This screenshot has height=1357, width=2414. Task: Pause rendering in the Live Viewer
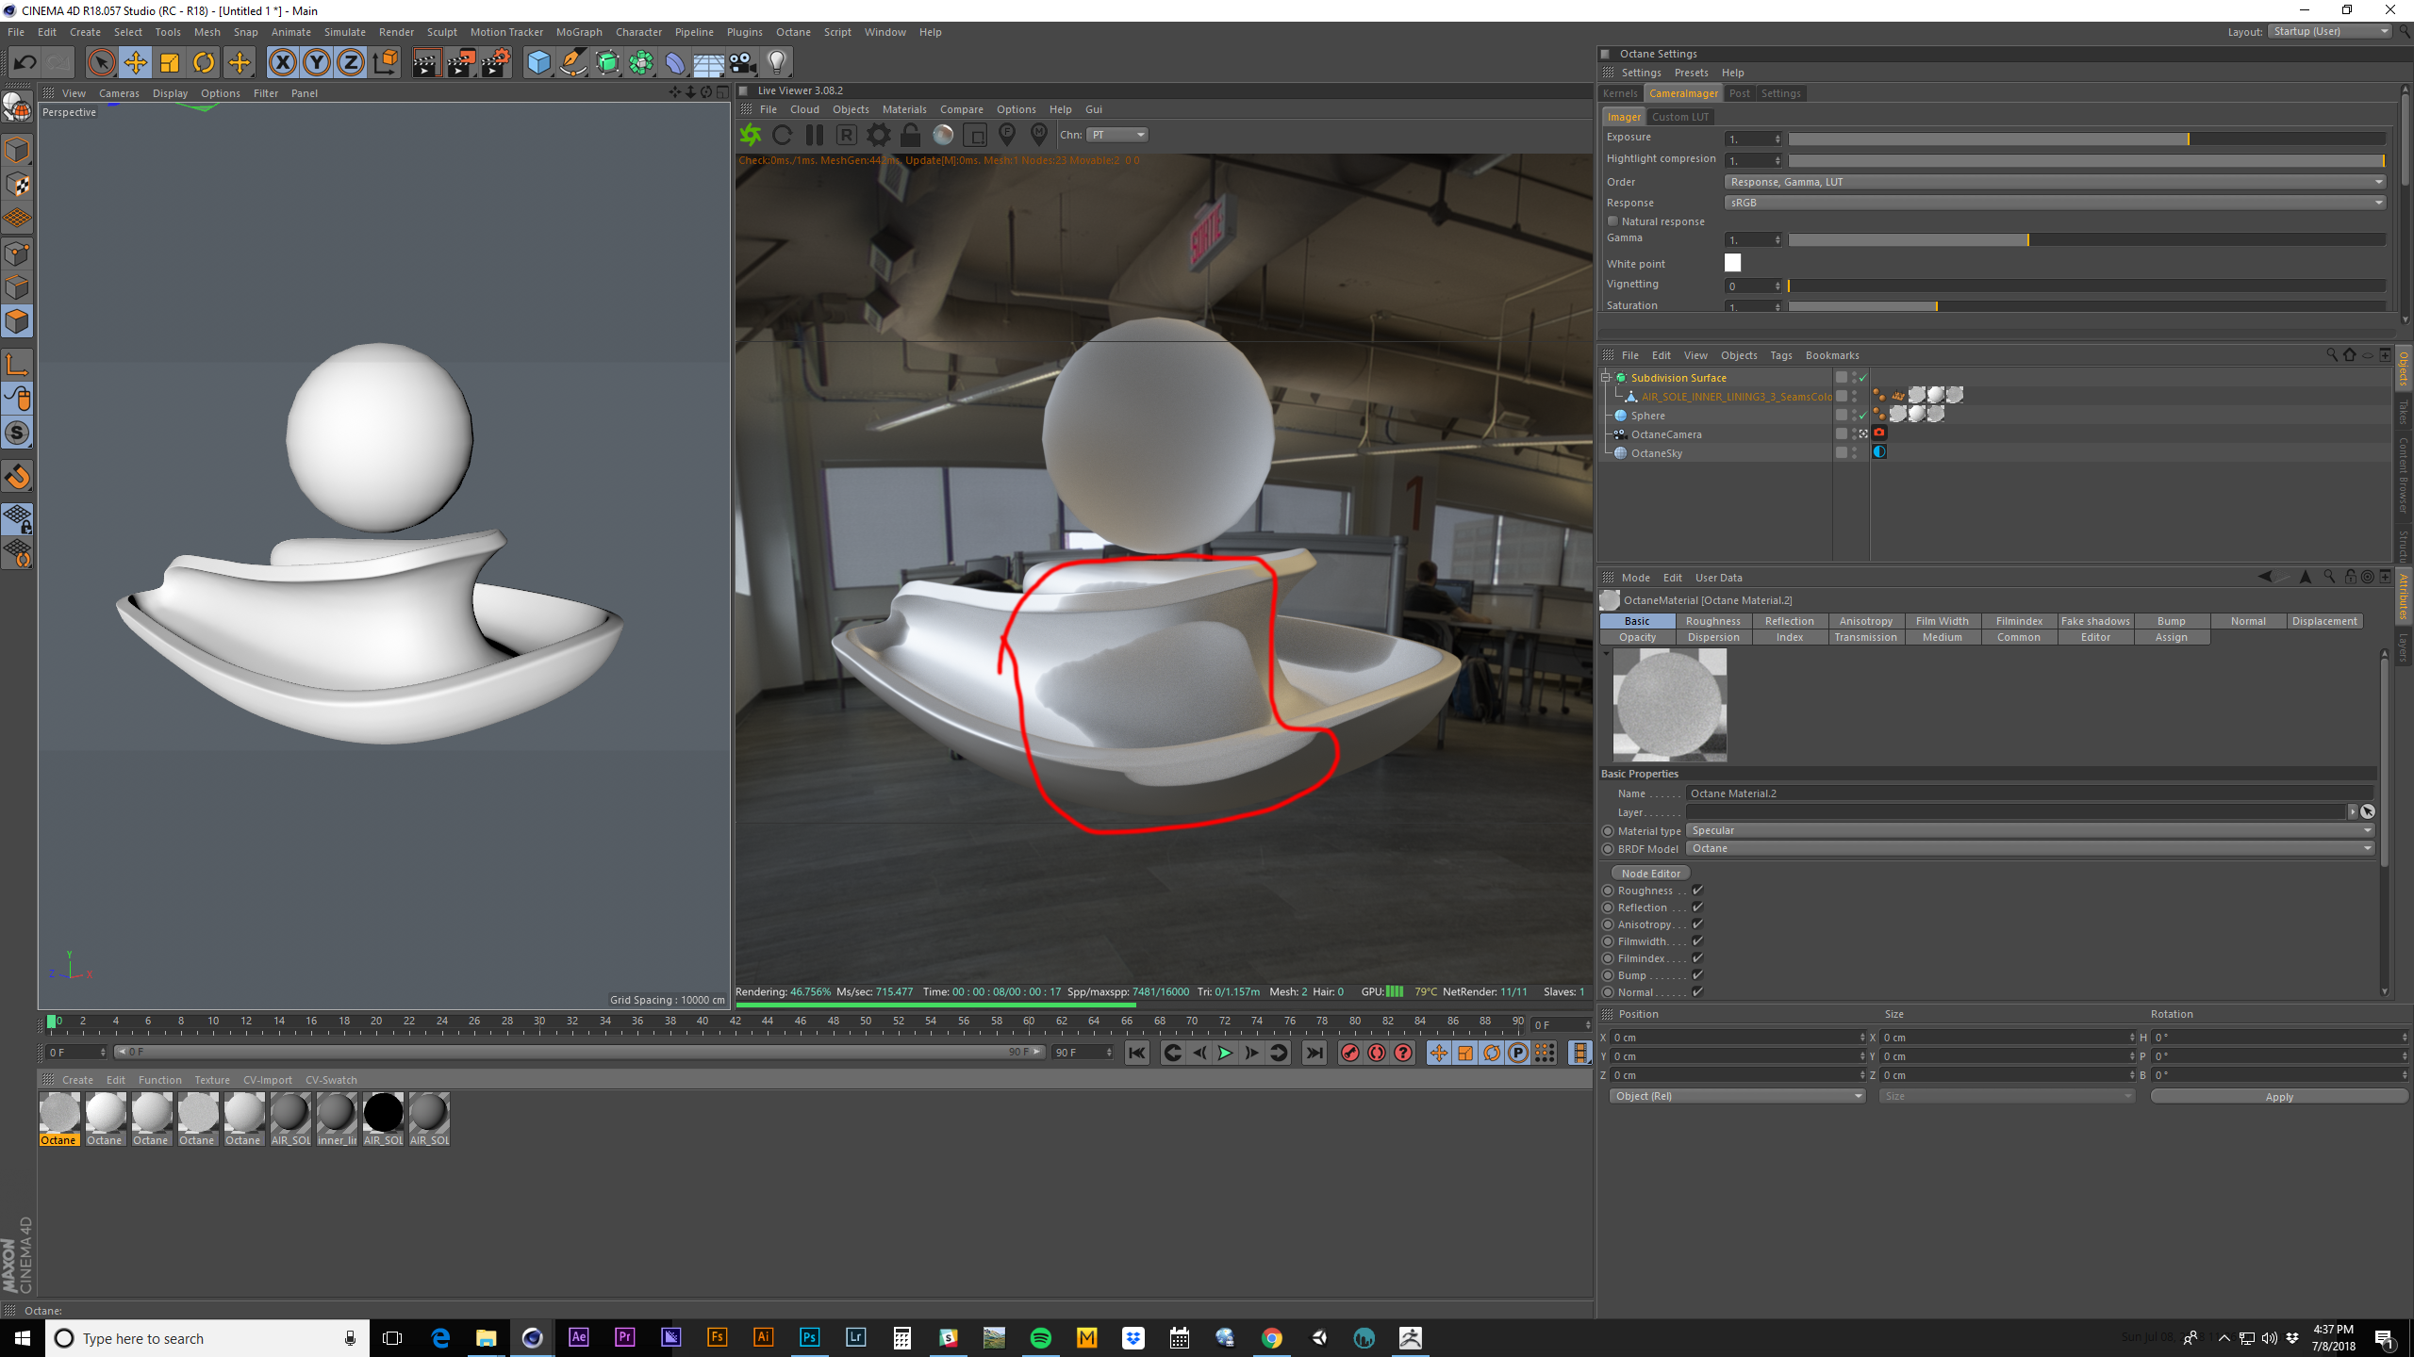coord(815,135)
